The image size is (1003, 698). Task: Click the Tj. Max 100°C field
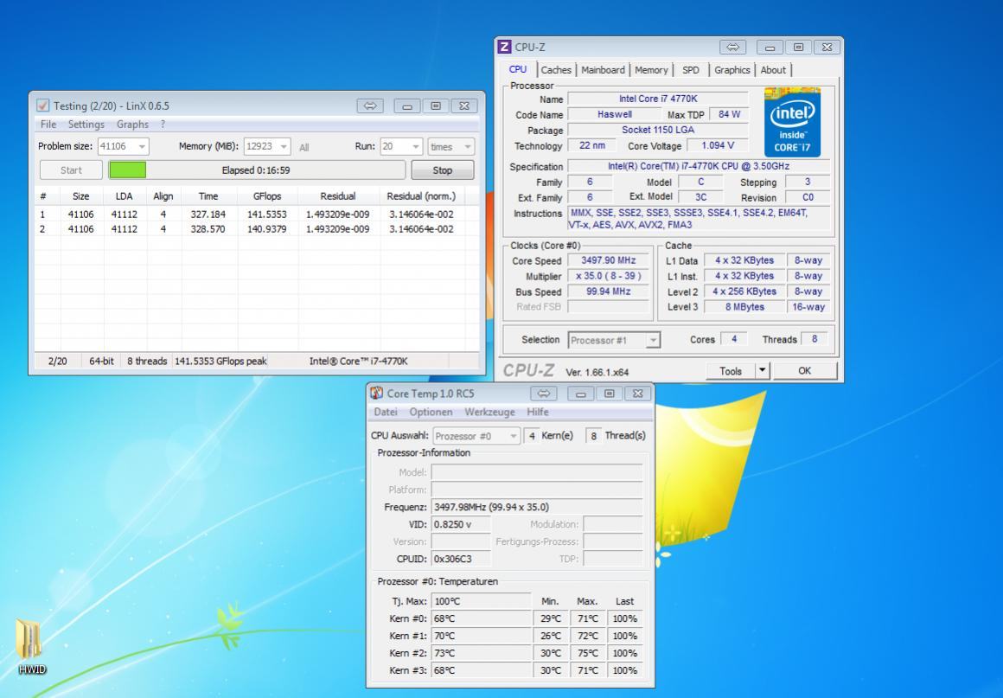coord(481,601)
